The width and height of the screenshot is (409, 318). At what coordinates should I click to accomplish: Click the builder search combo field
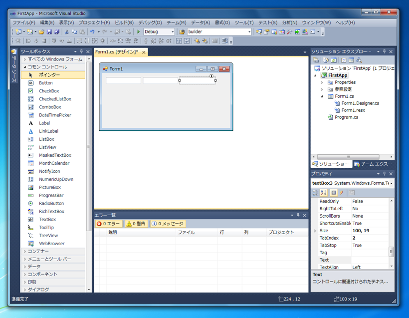point(219,31)
